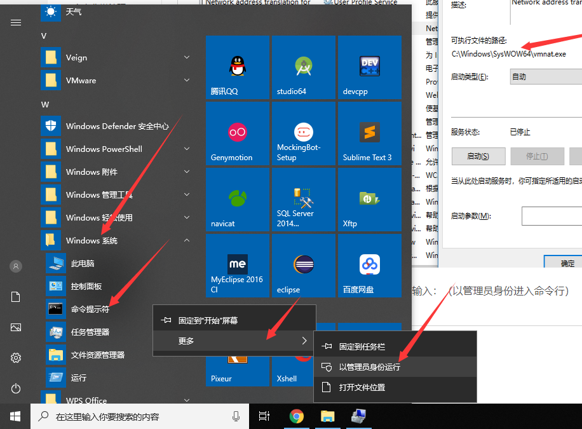Open Documents from the Start sidebar
This screenshot has width=582, height=429.
coord(16,297)
